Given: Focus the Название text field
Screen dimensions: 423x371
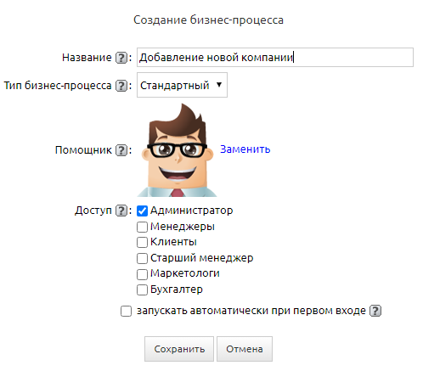Looking at the screenshot, I should [x=275, y=58].
